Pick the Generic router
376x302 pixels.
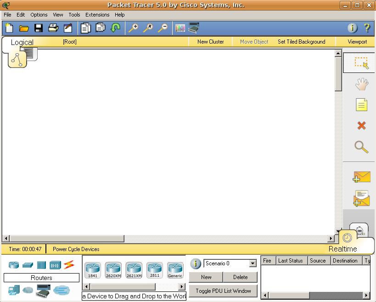[x=175, y=270]
